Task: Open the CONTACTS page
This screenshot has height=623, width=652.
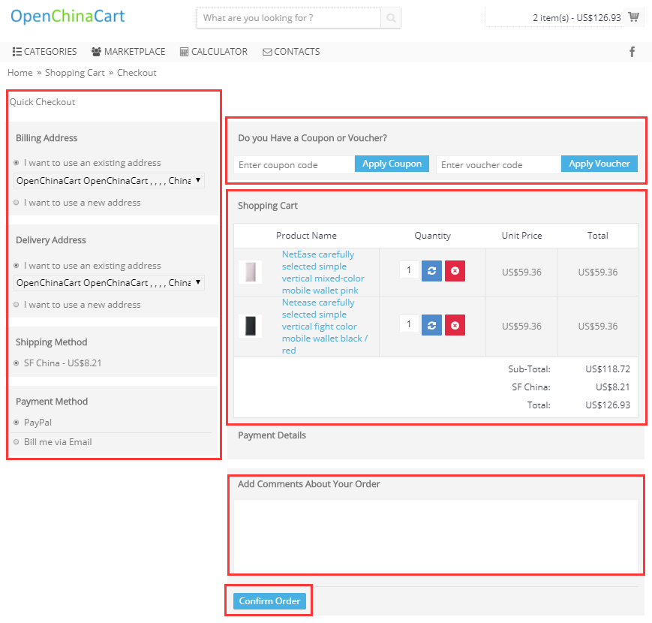Action: [292, 52]
